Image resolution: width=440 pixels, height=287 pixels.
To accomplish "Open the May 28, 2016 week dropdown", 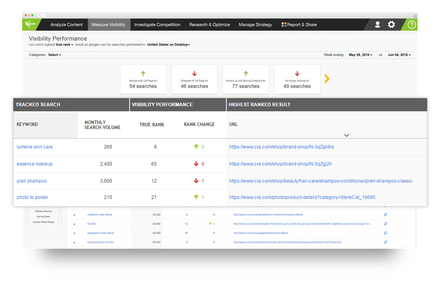I will (360, 55).
